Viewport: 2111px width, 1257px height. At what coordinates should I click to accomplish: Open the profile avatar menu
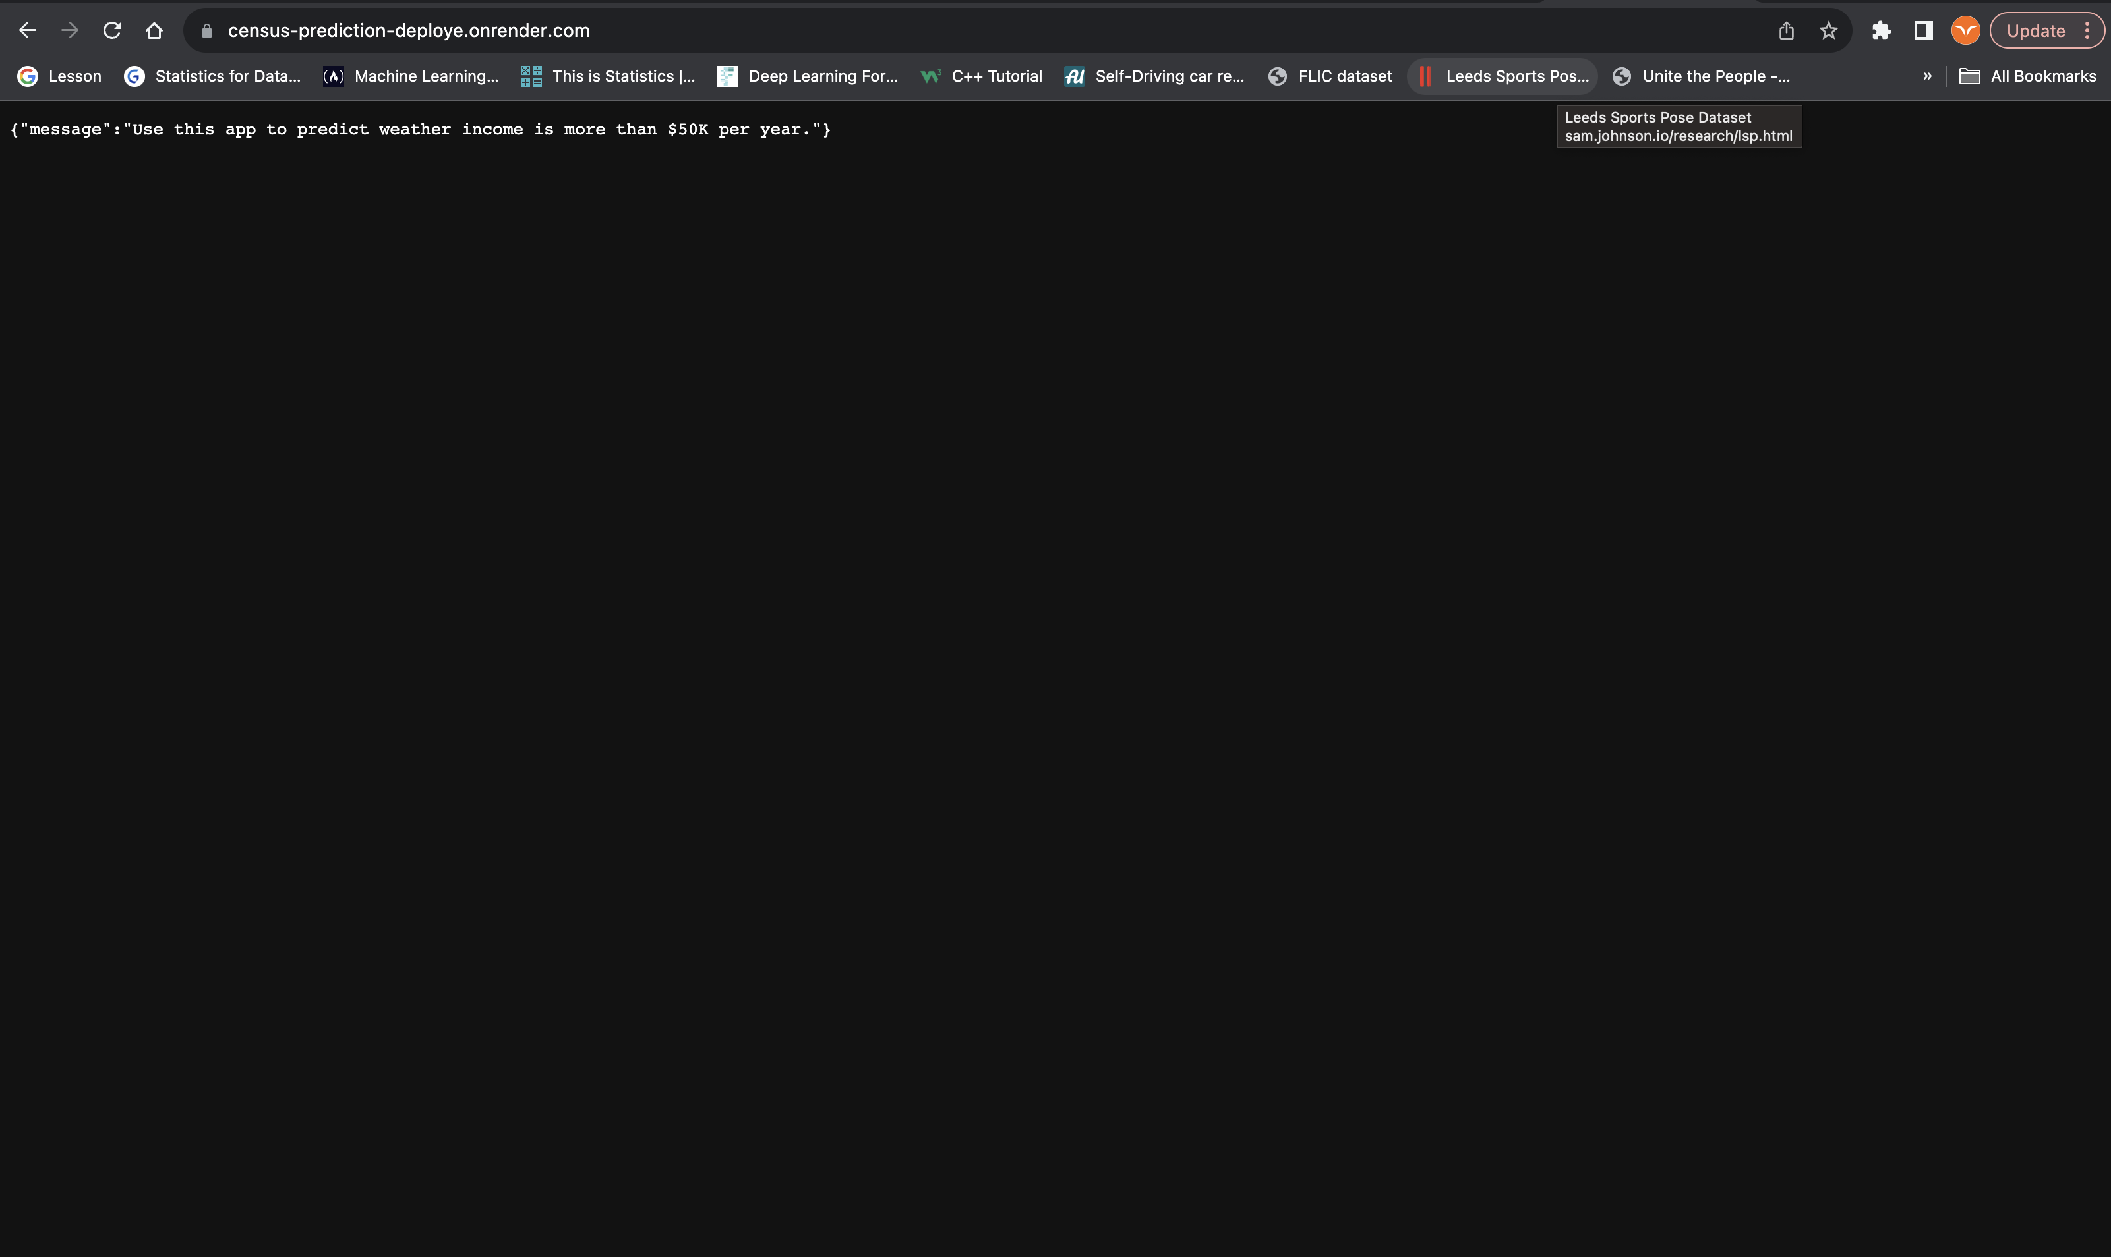(1965, 30)
